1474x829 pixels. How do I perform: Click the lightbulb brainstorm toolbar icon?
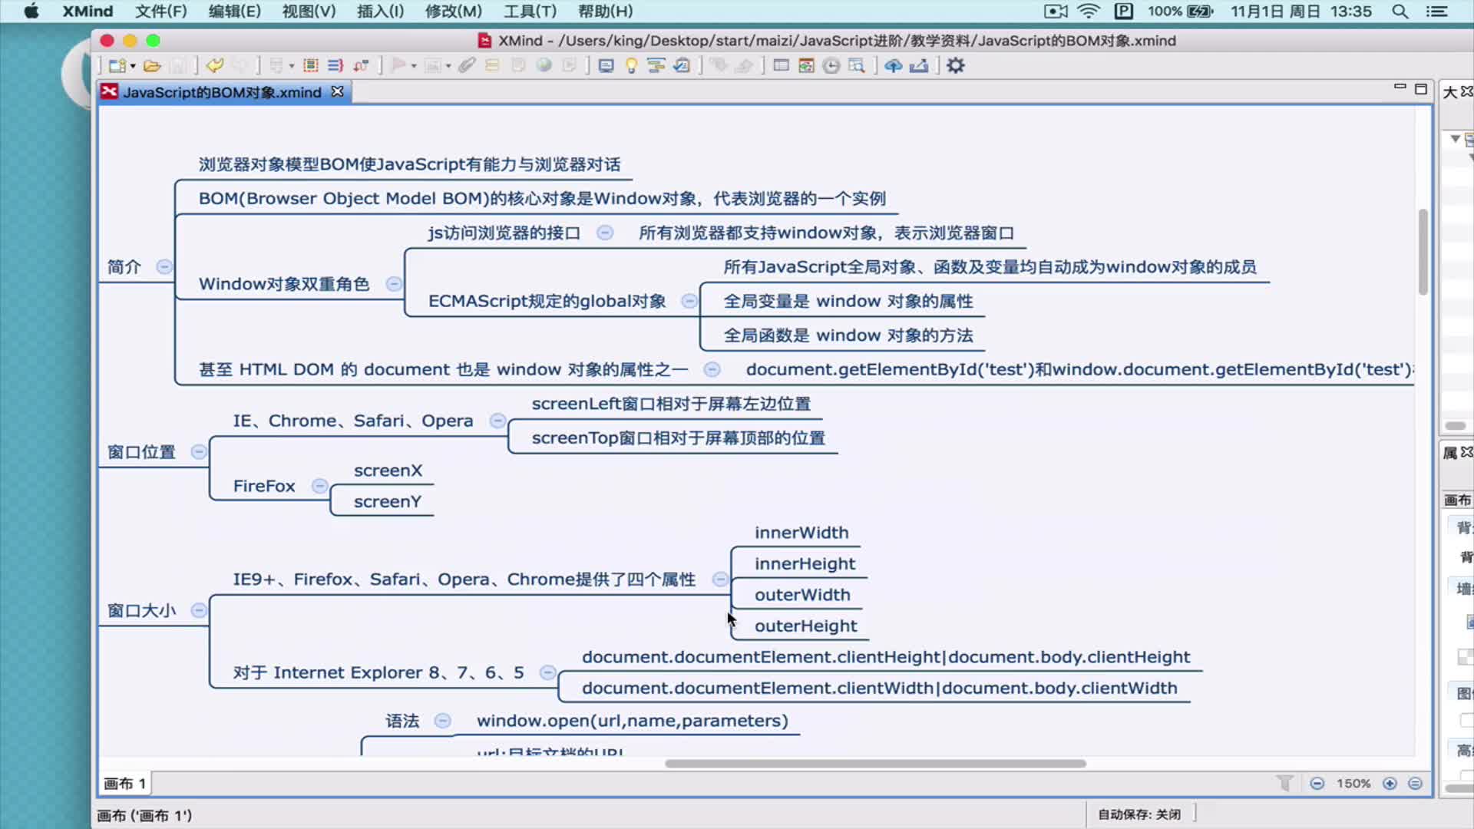tap(631, 66)
